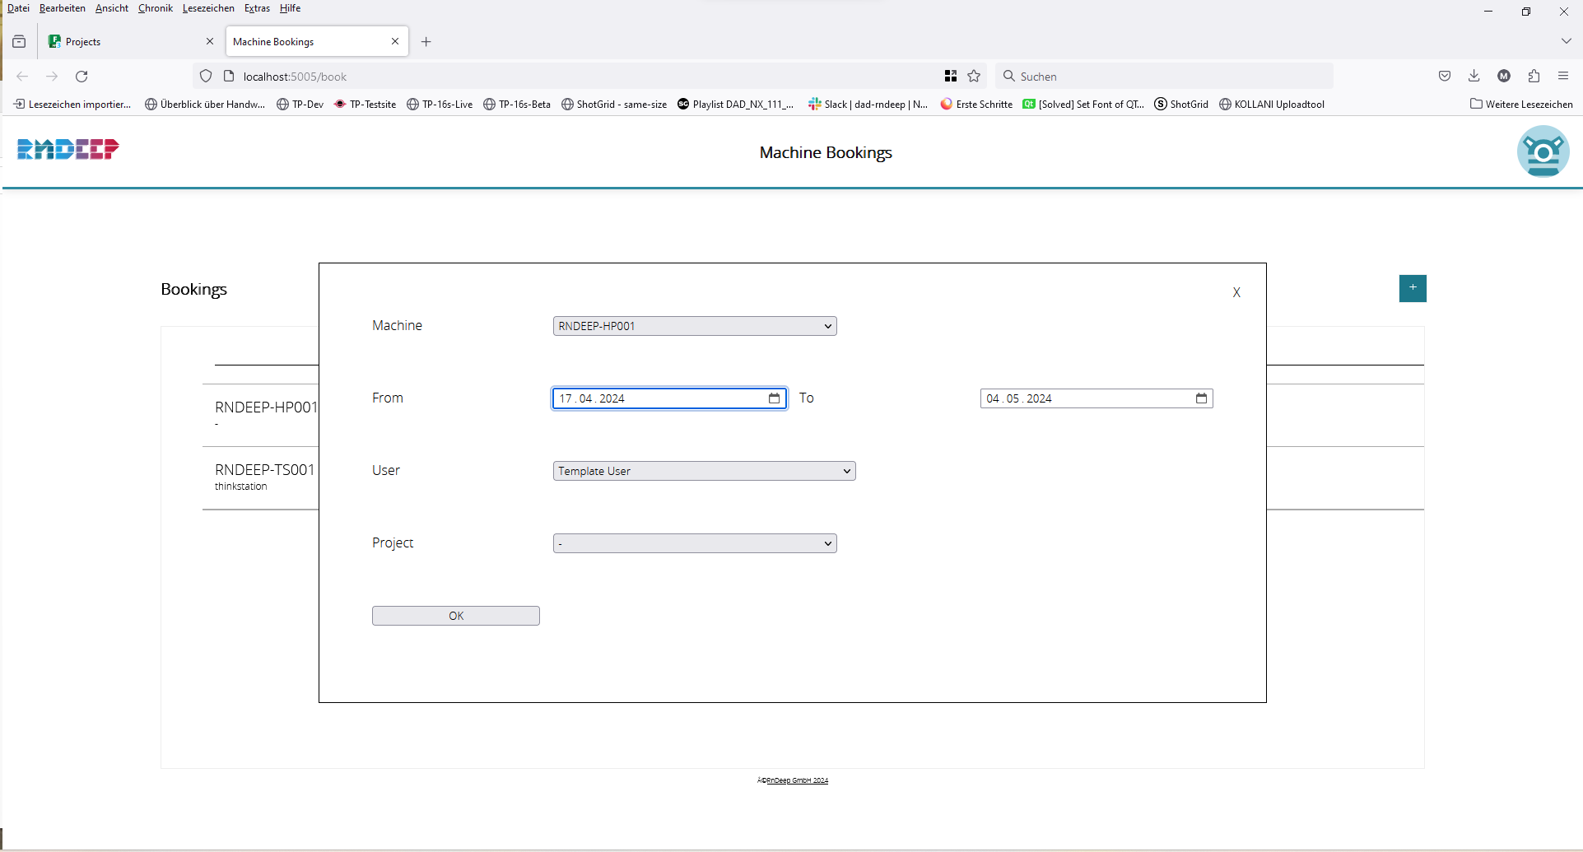This screenshot has width=1583, height=852.
Task: Open Firefox application hamburger menu
Action: click(1563, 77)
